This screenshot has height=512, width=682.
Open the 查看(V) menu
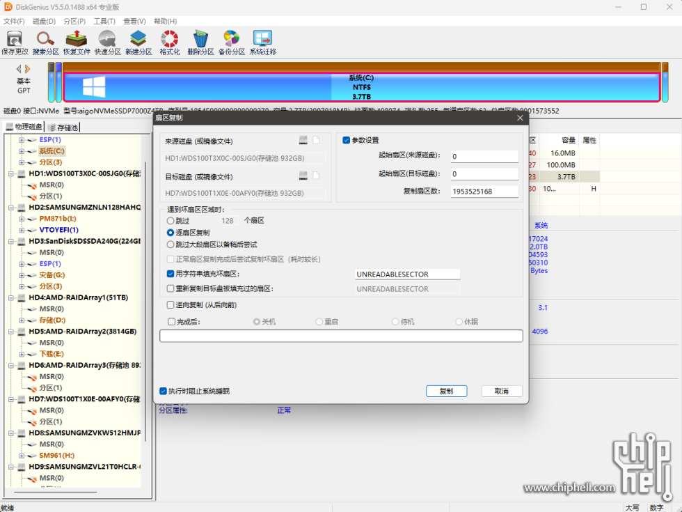[x=134, y=21]
